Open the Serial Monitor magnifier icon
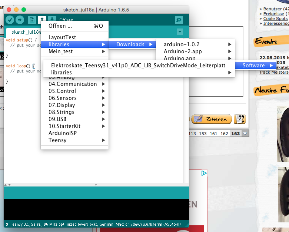Screen dimensions: 289x232 click(179, 20)
